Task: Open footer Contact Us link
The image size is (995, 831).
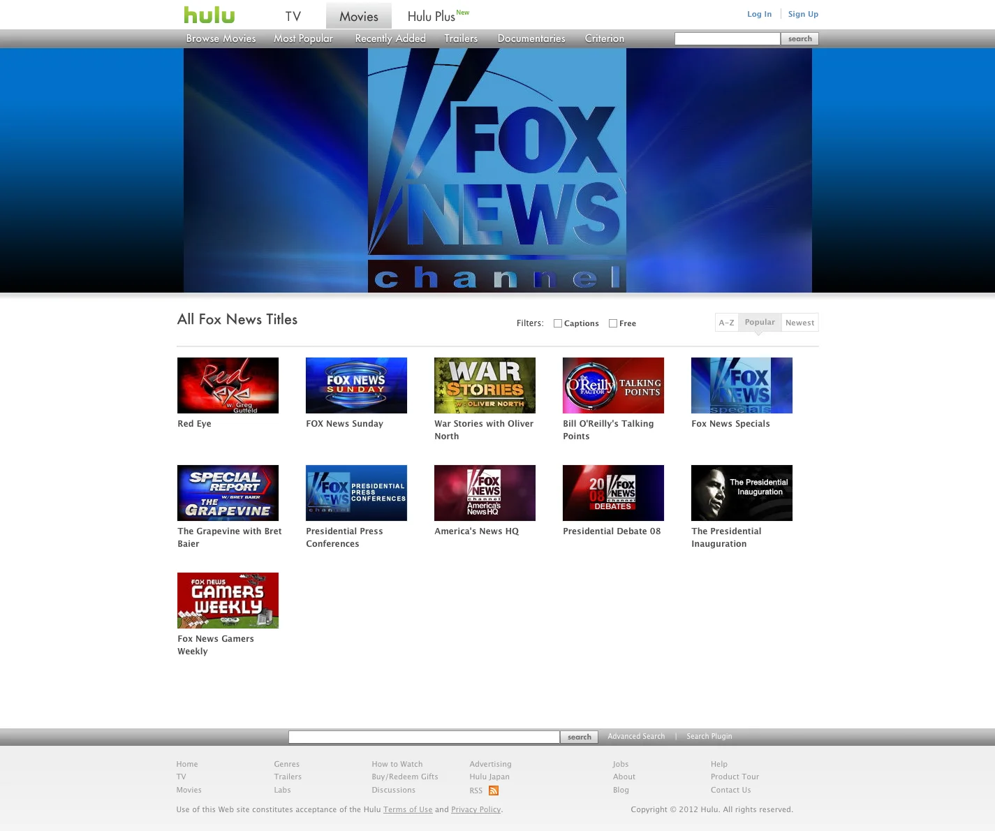Action: click(730, 790)
